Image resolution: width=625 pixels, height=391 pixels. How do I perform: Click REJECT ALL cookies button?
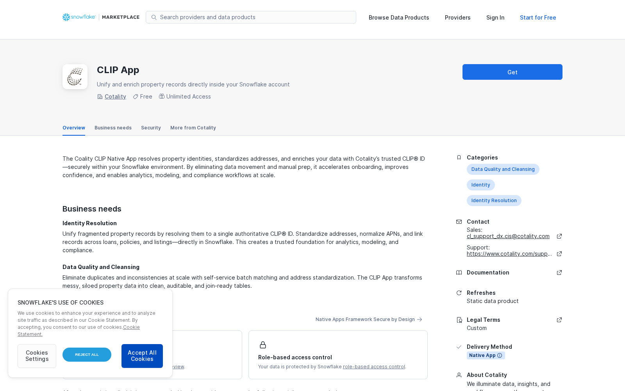coord(87,355)
